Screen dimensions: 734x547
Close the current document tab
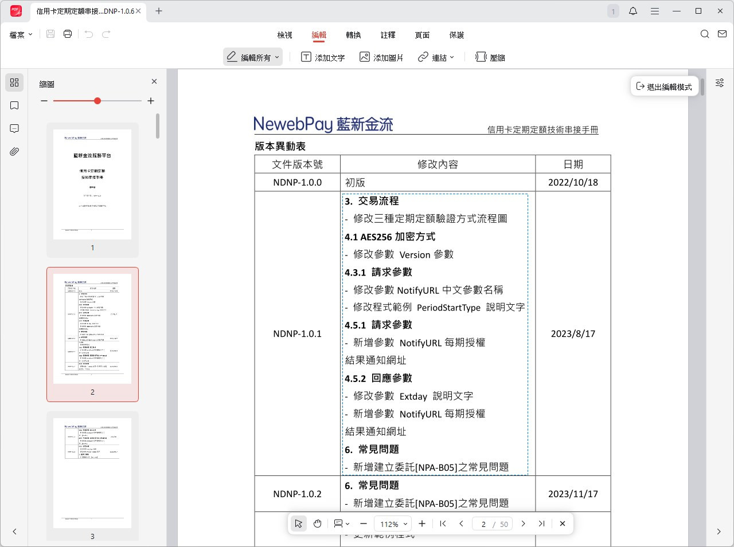tap(138, 11)
